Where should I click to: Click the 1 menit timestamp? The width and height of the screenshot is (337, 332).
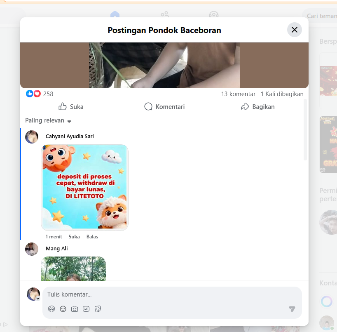coord(54,237)
